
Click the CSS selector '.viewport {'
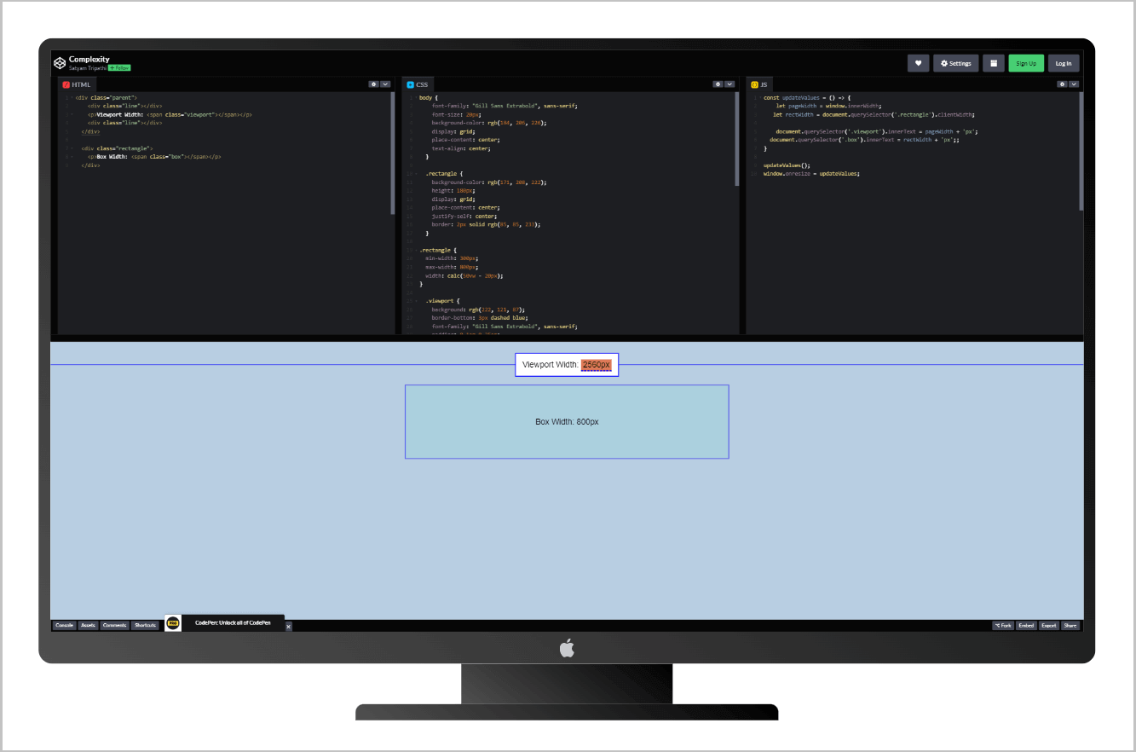point(442,301)
